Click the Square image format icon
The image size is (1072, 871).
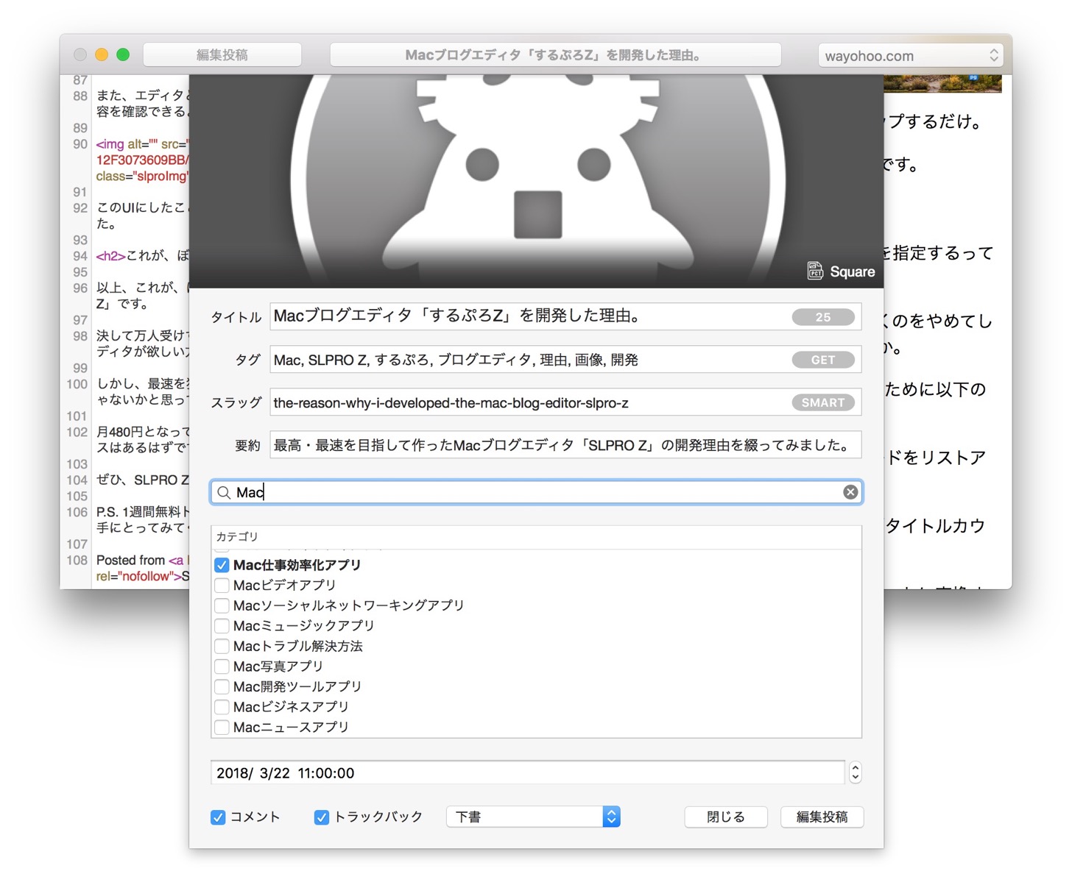[815, 271]
